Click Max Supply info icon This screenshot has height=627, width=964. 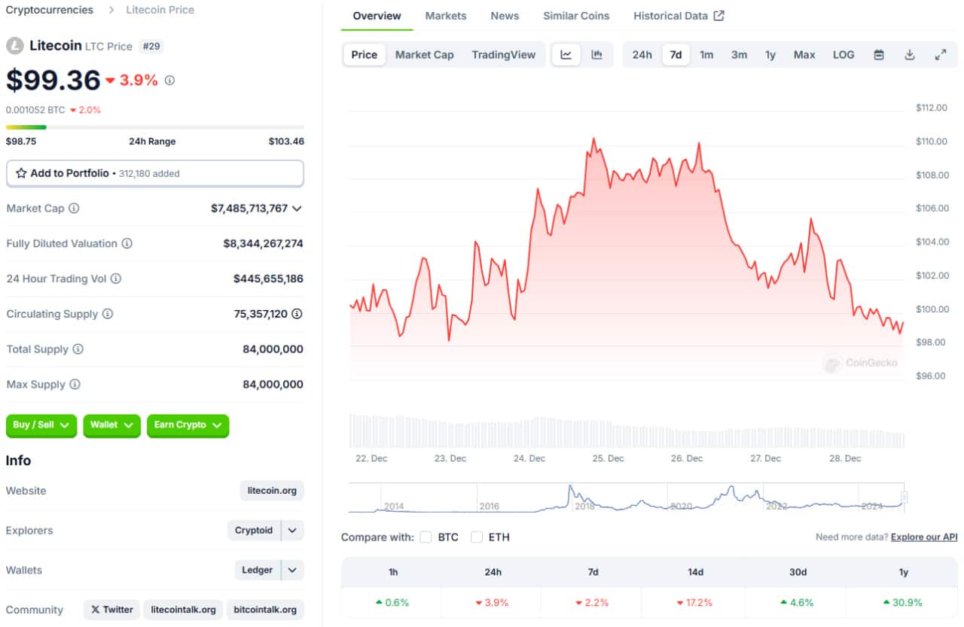click(75, 385)
